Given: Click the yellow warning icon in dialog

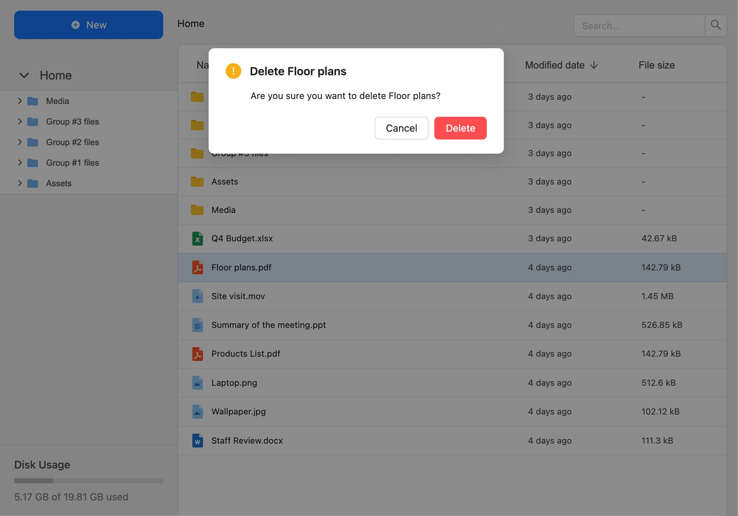Looking at the screenshot, I should click(x=233, y=71).
